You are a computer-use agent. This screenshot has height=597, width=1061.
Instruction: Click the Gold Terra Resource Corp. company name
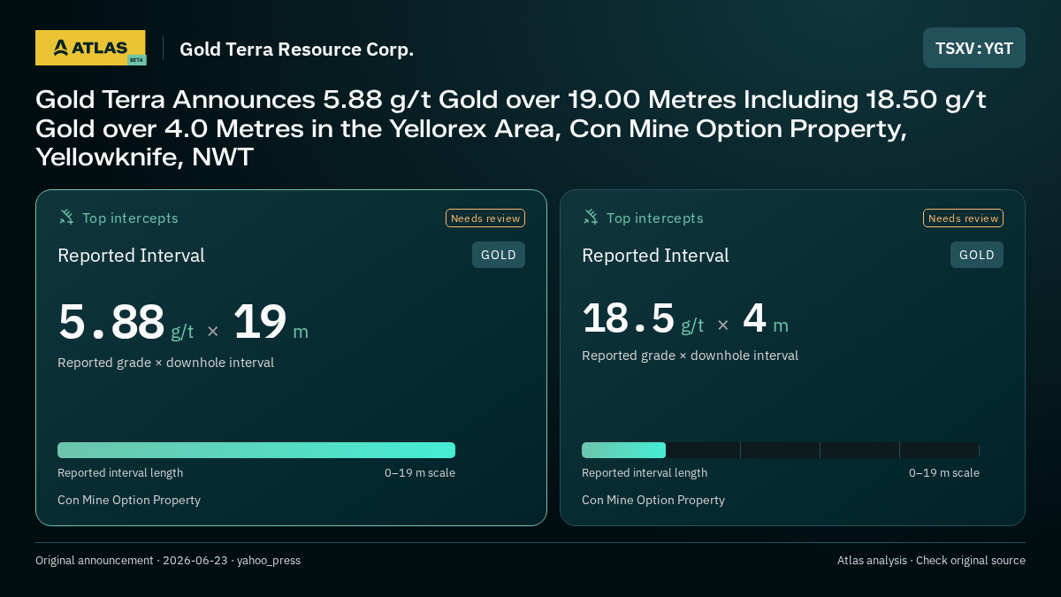pyautogui.click(x=296, y=50)
